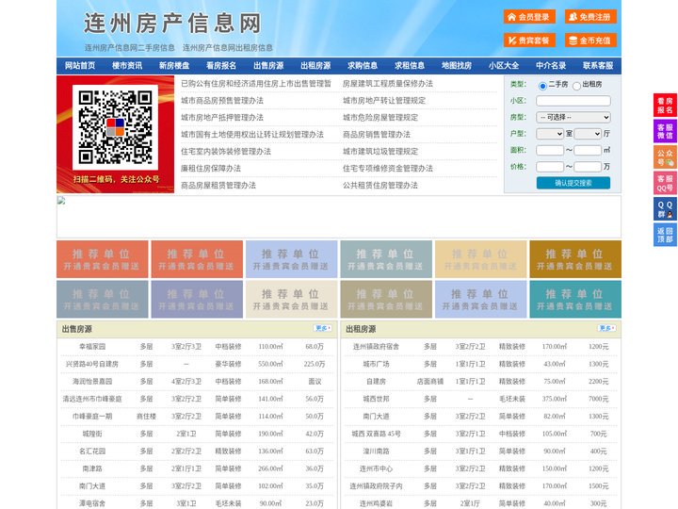Image resolution: width=678 pixels, height=509 pixels.
Task: Open the 海润怡景嘉园 listing
Action: pos(92,382)
